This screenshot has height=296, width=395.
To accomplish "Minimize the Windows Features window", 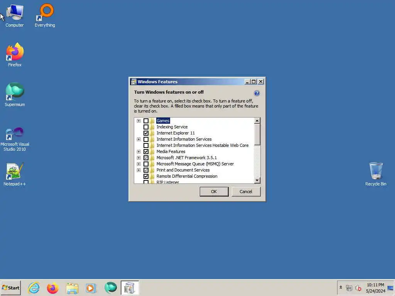I will click(x=247, y=82).
